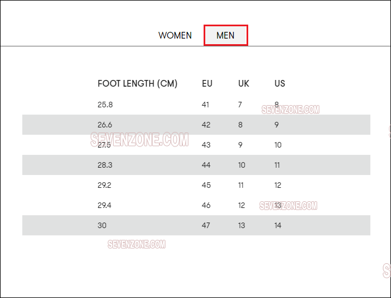Select the 26.6 foot length row
The height and width of the screenshot is (298, 391).
pos(196,125)
